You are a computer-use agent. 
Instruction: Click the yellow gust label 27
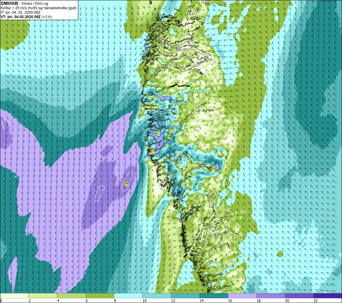pos(153,151)
